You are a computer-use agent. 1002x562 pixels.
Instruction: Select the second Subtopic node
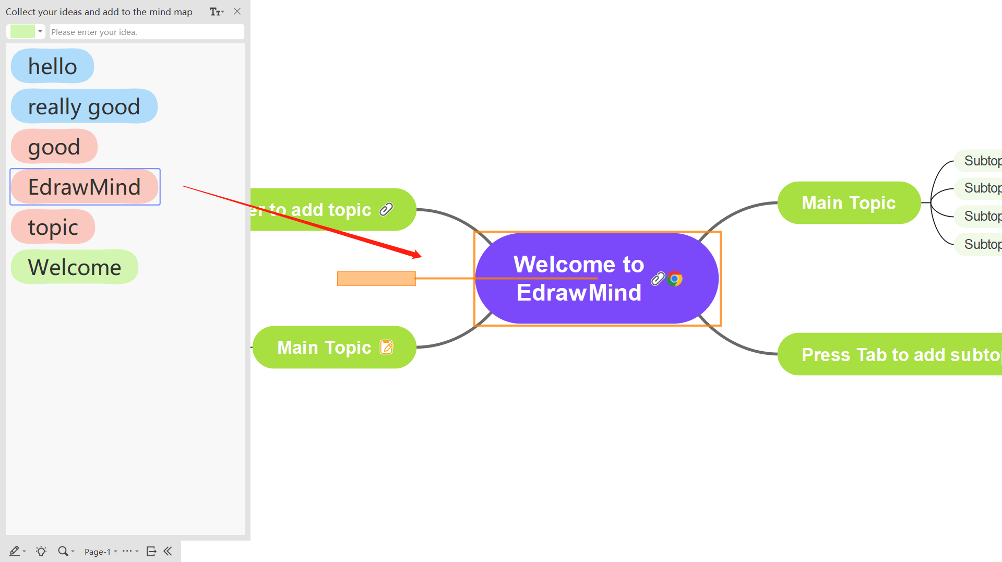979,188
